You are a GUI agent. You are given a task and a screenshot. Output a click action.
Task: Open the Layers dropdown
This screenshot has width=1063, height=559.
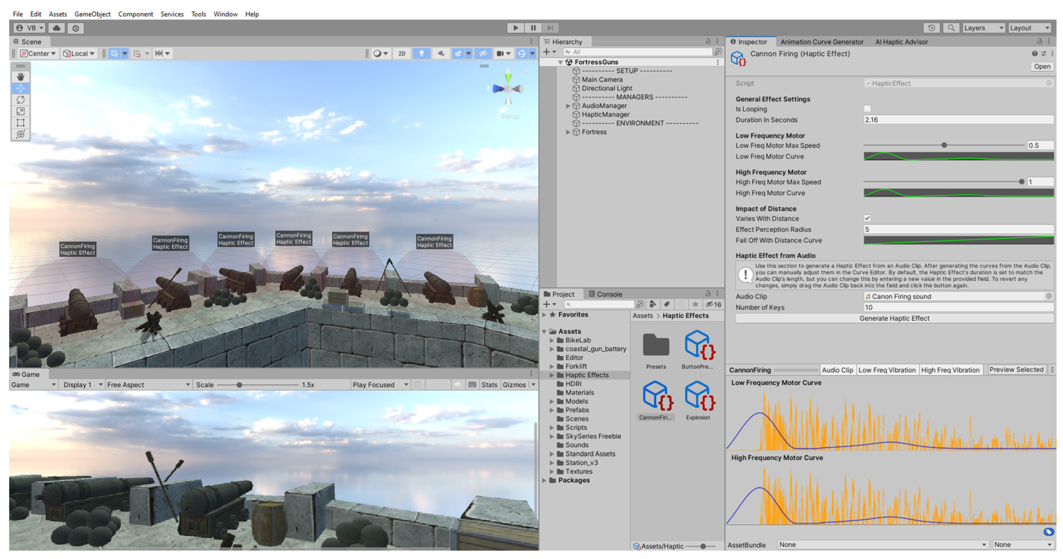(x=983, y=28)
